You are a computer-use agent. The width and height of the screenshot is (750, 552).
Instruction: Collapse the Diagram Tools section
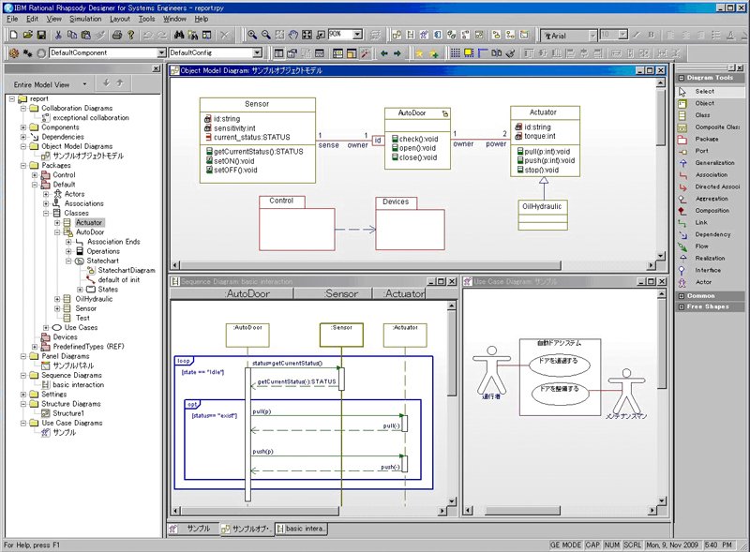[x=682, y=78]
